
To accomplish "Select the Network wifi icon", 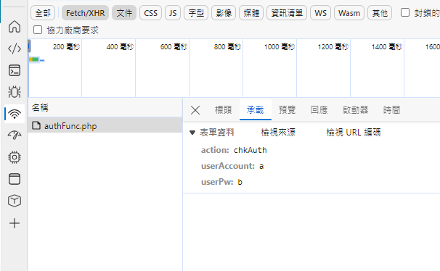I will tap(15, 114).
